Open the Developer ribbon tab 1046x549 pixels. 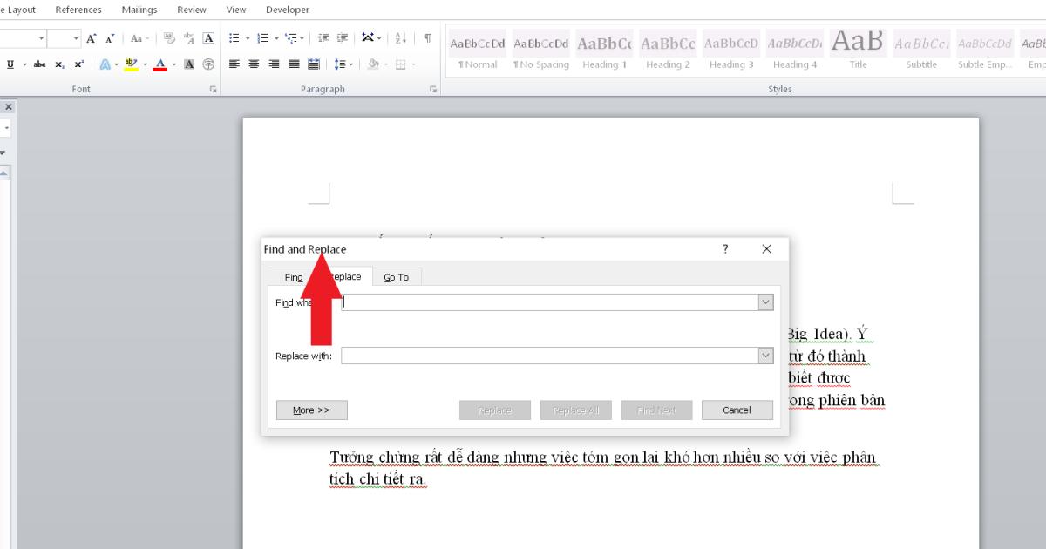pos(288,10)
